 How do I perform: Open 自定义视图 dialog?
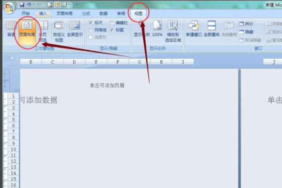coord(59,31)
